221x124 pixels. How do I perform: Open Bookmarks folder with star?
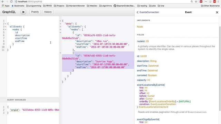click(18, 6)
